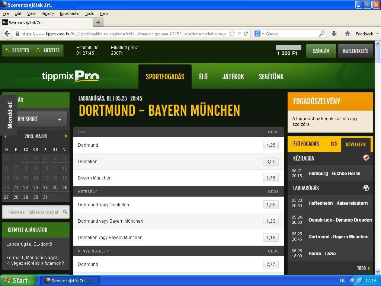Click the Kijelentkezés logout button
This screenshot has height=286, width=381.
[x=355, y=51]
